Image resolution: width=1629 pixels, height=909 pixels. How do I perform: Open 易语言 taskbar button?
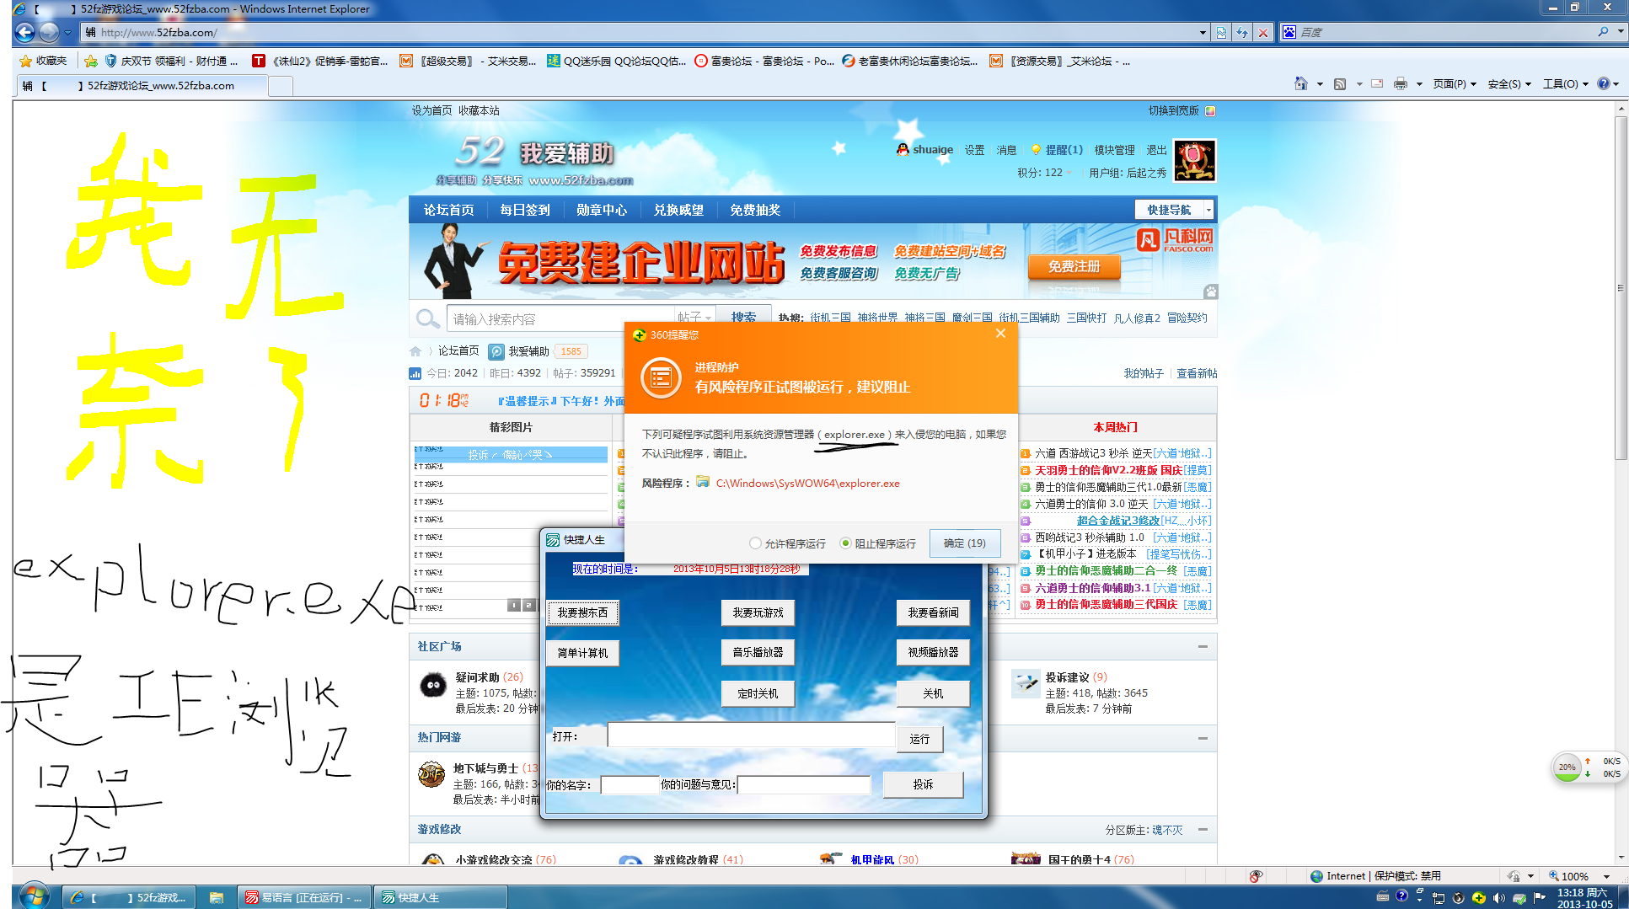(x=304, y=897)
